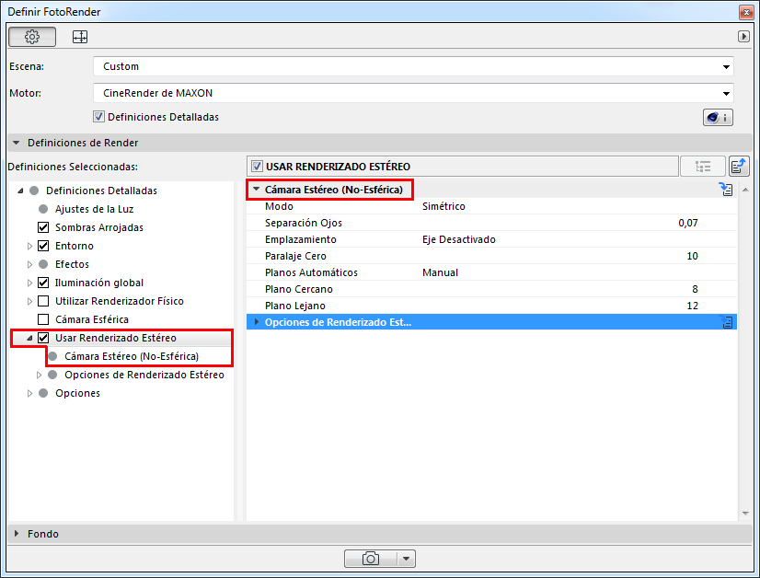Expand the Opciones tree node
The height and width of the screenshot is (578, 760).
[29, 393]
